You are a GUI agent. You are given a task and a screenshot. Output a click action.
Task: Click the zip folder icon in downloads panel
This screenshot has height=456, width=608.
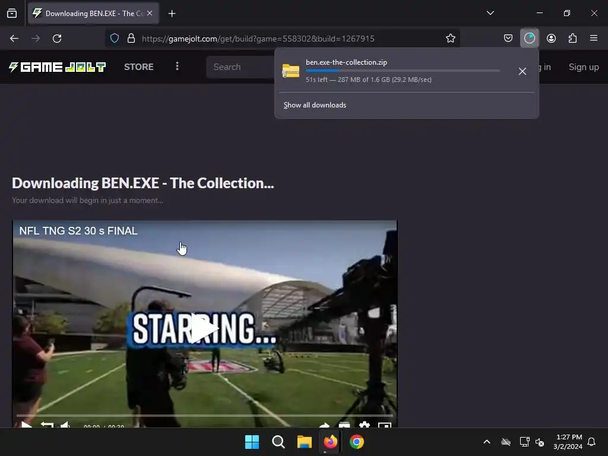coord(290,71)
